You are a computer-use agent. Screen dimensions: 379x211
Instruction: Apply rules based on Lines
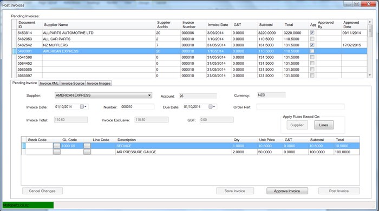pos(324,125)
